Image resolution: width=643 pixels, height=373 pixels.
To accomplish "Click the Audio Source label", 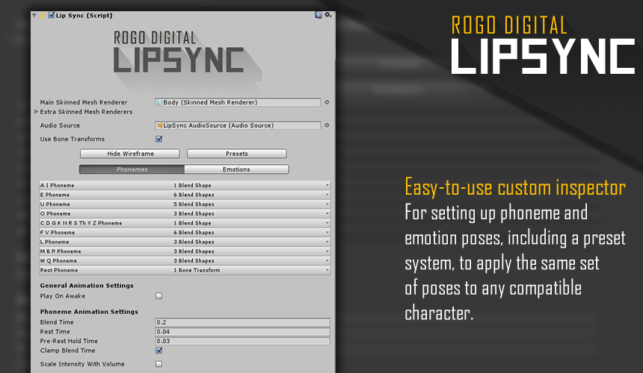I will [x=60, y=125].
